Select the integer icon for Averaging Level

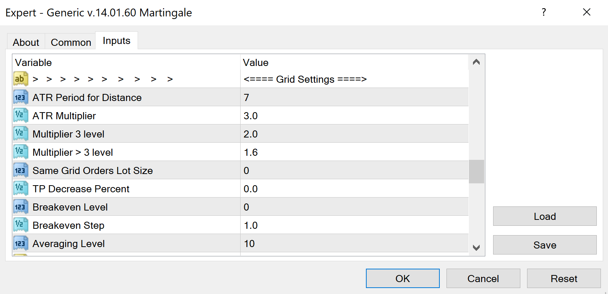(21, 243)
